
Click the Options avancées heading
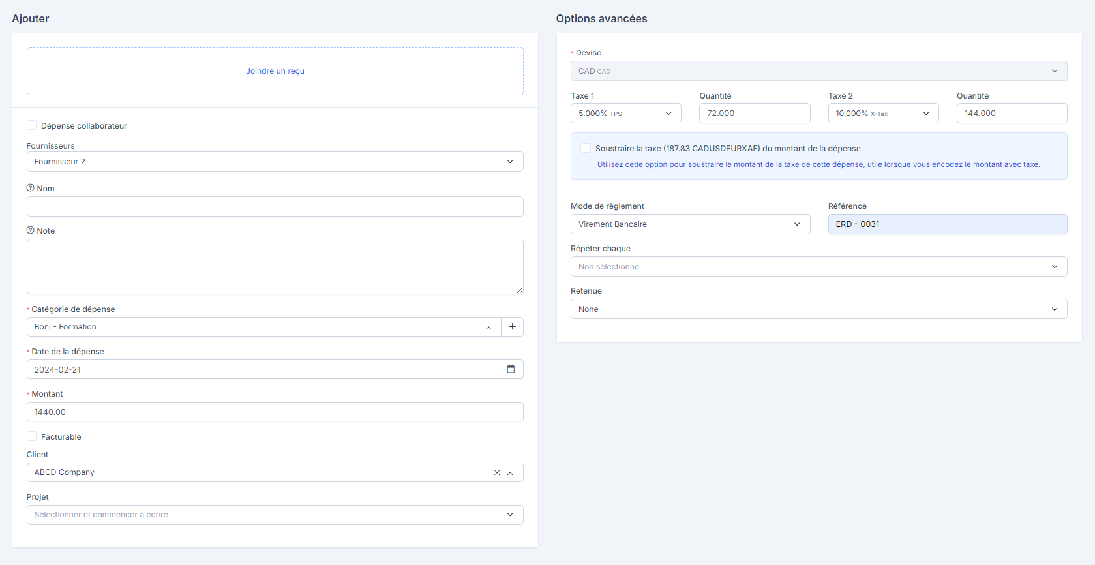(601, 18)
